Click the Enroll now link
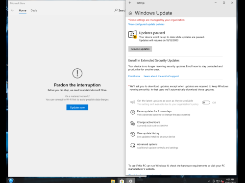Screen dimensions: 245x183 click(x=134, y=76)
